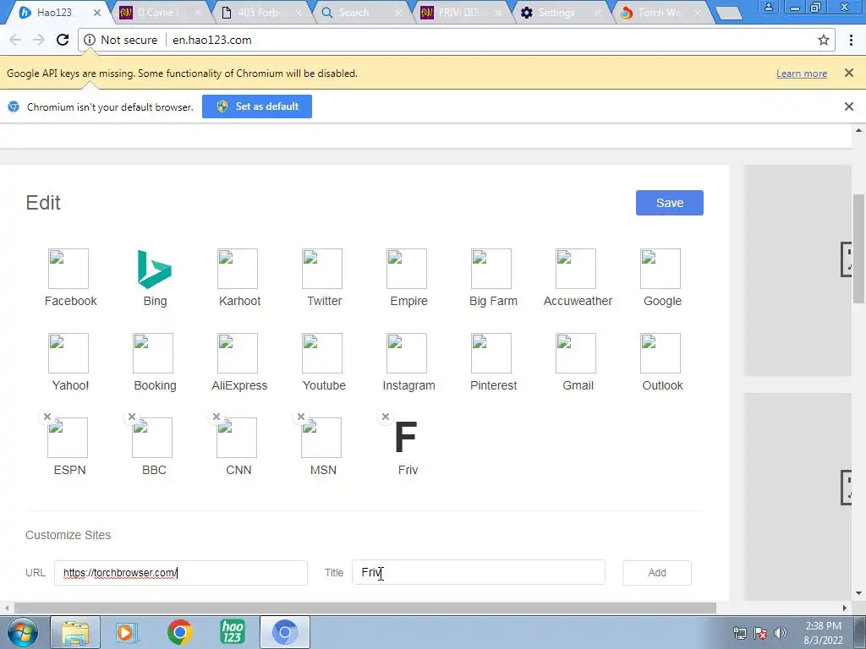Select the Karhoot site icon
This screenshot has height=649, width=866.
pyautogui.click(x=238, y=269)
